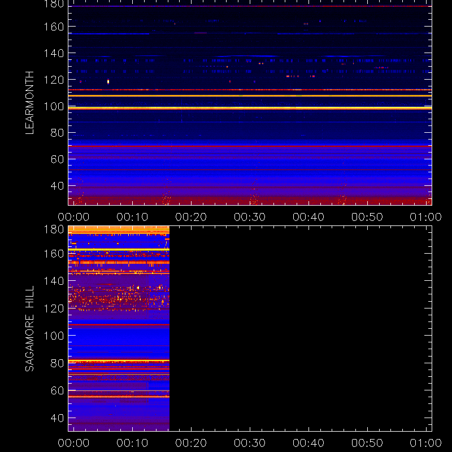Image resolution: width=452 pixels, height=452 pixels.
Task: Click the 00:40 time label under Learmonth plot
Action: [x=308, y=217]
